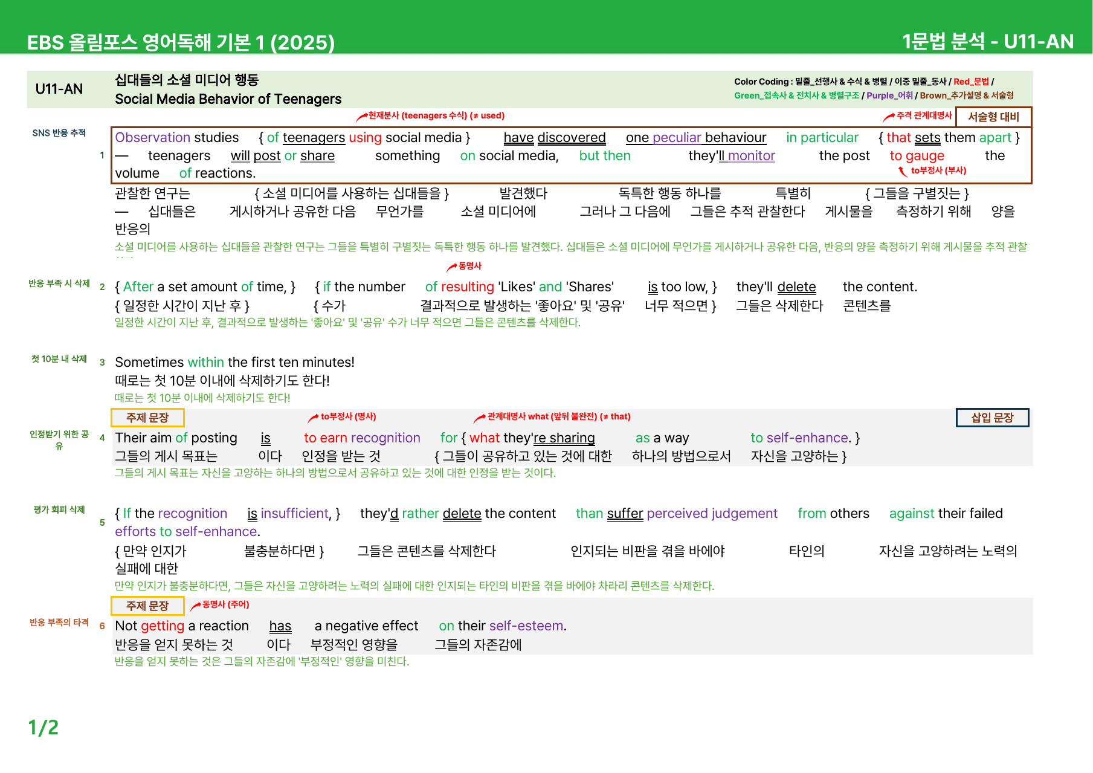Viewport: 1093px width, 773px height.
Task: Click the page number '1/2'
Action: [x=44, y=728]
